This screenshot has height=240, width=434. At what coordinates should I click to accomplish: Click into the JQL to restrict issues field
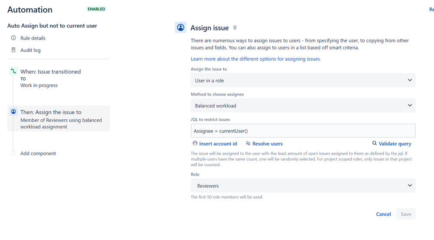pos(303,131)
